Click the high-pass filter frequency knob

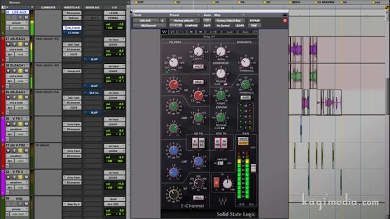point(174,62)
